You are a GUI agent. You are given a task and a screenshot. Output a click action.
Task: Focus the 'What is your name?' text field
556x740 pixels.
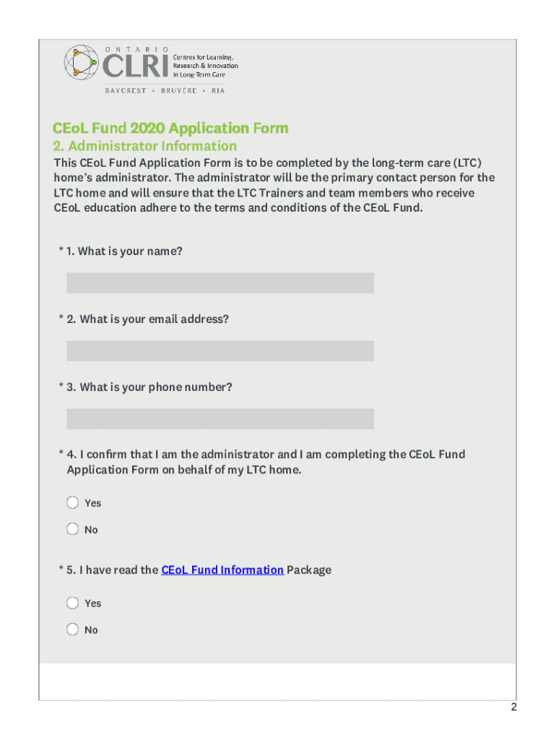pos(220,283)
